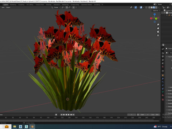172x129 pixels.
Task: Open the Compositing workspace tab
Action: pos(75,5)
